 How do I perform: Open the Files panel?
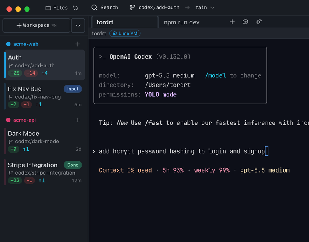coord(57,8)
